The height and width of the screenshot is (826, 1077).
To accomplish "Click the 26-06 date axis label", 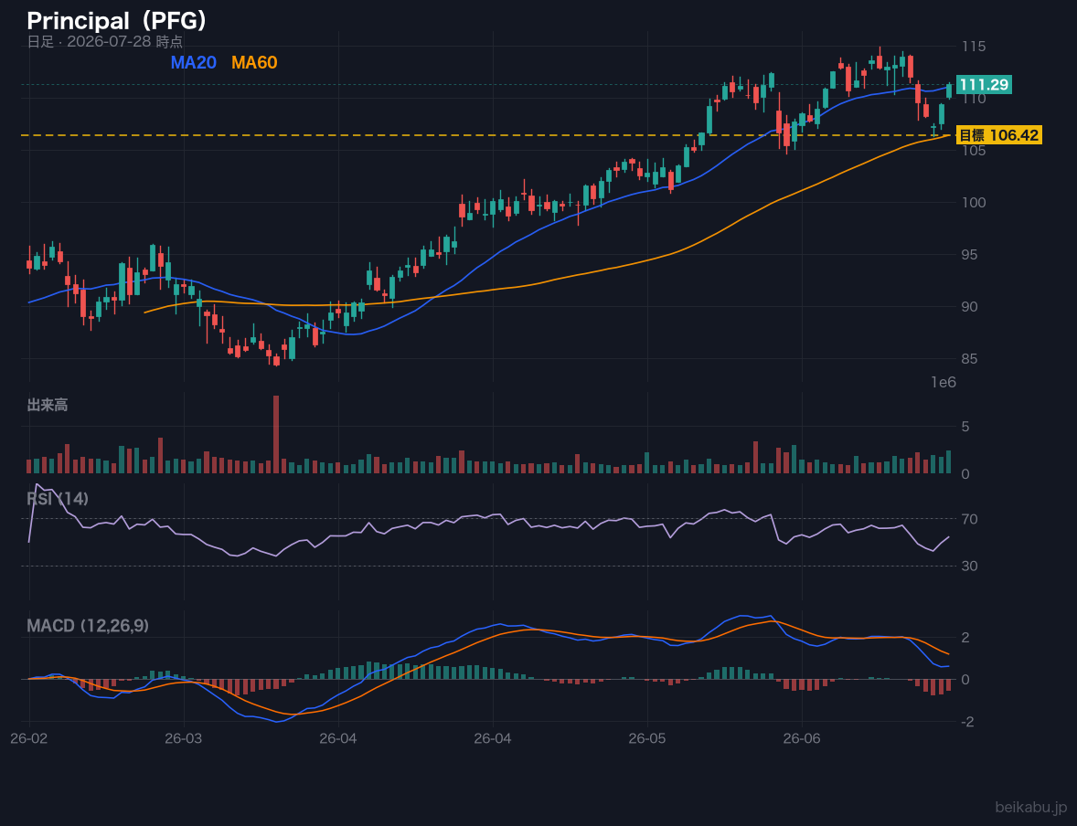I will 802,738.
